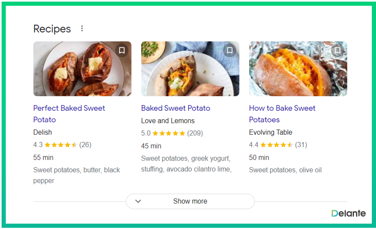Click the foil-wrapped sweet potato thumbnail
Screen dimensions: 376x229
298,69
